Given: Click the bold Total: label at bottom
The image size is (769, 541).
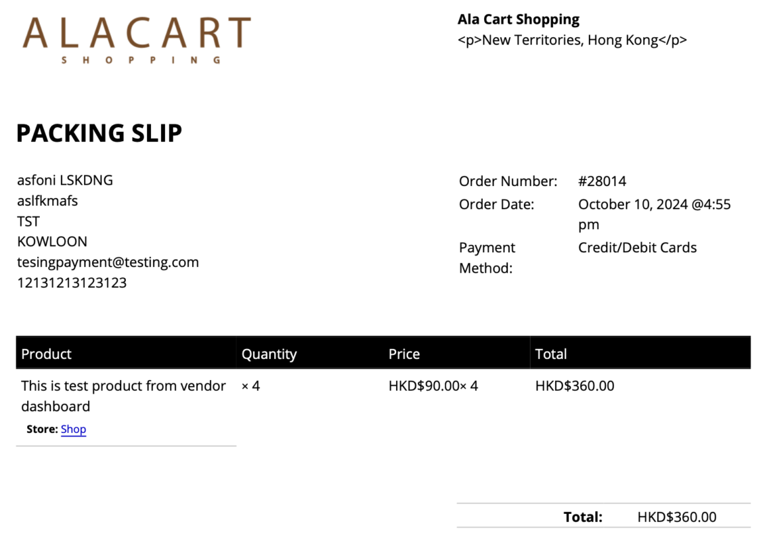Looking at the screenshot, I should (583, 517).
